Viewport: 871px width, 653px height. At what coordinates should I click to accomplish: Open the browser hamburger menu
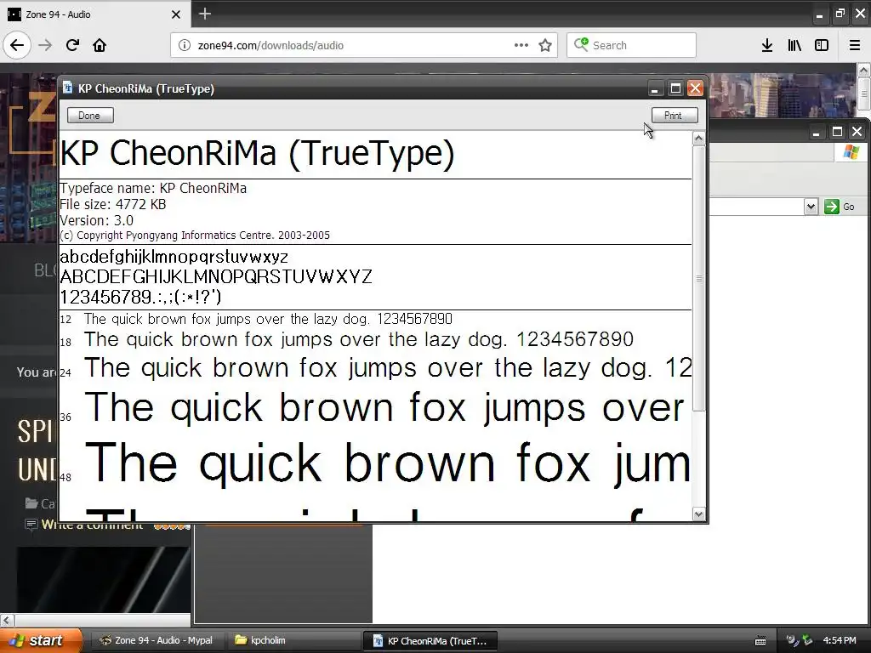[x=855, y=45]
